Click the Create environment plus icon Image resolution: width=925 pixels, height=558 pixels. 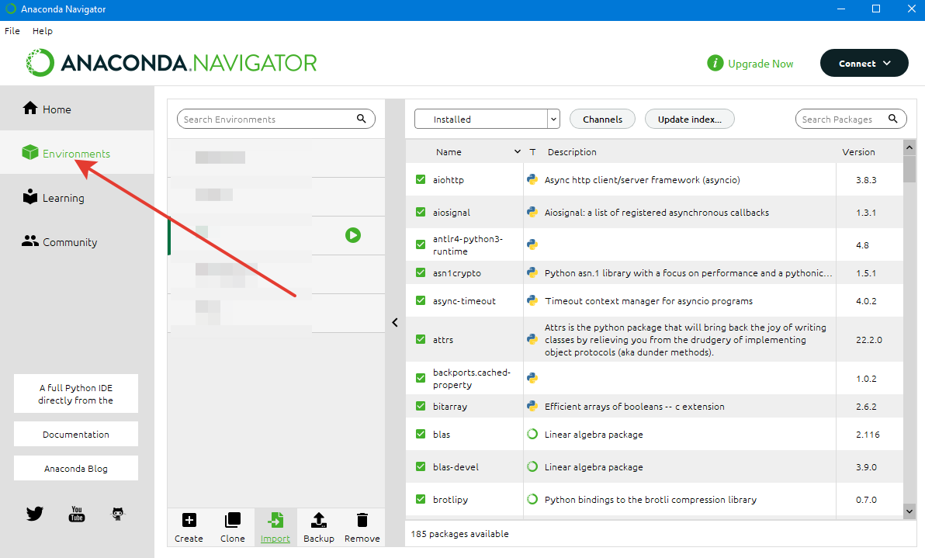tap(189, 520)
